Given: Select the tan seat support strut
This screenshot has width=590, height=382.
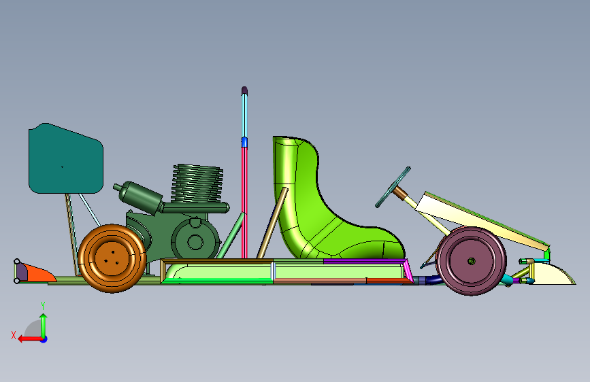Looking at the screenshot, I should 273,223.
